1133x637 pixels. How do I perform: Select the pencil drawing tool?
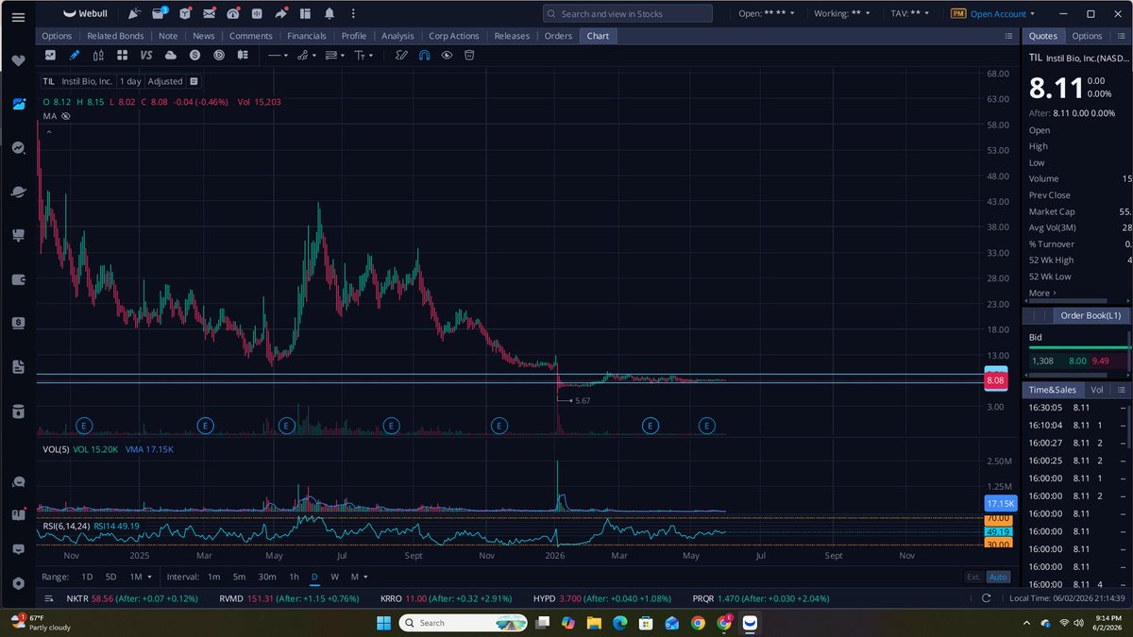click(x=75, y=56)
